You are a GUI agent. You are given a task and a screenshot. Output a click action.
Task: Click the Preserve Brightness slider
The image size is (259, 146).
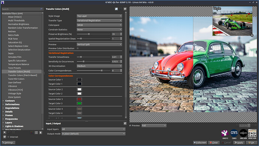[94, 34]
